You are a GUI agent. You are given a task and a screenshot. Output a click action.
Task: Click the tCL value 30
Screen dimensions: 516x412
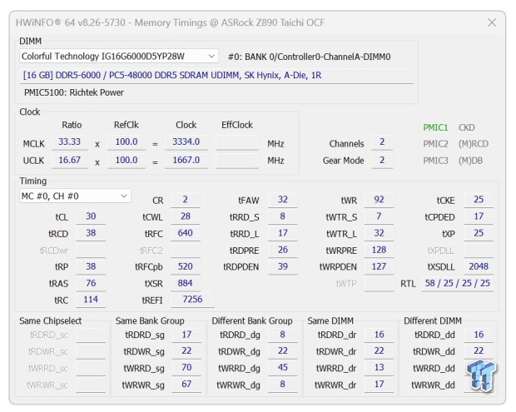pyautogui.click(x=91, y=216)
